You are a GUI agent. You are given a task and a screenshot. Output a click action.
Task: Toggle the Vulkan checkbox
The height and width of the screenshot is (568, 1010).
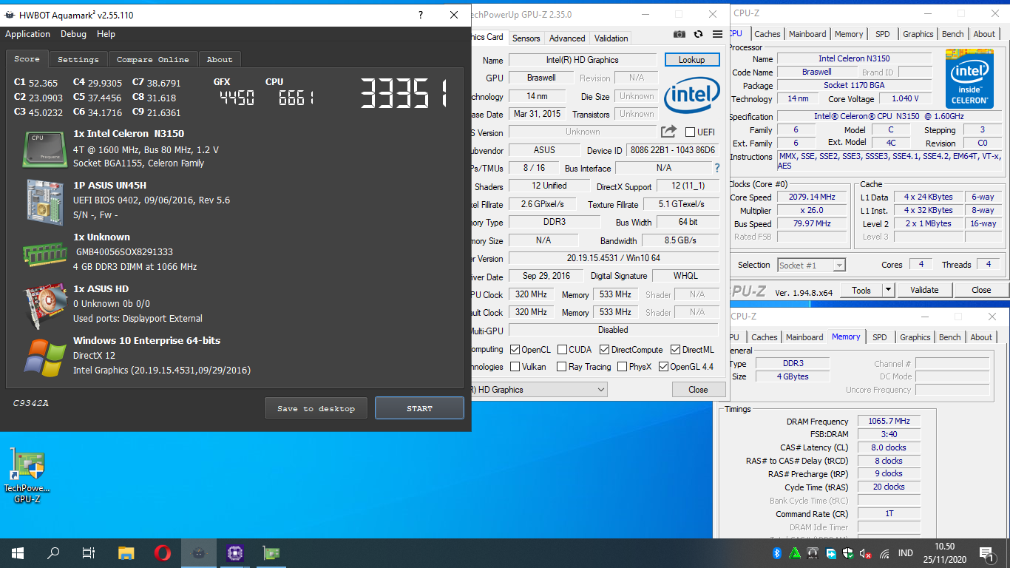[515, 367]
